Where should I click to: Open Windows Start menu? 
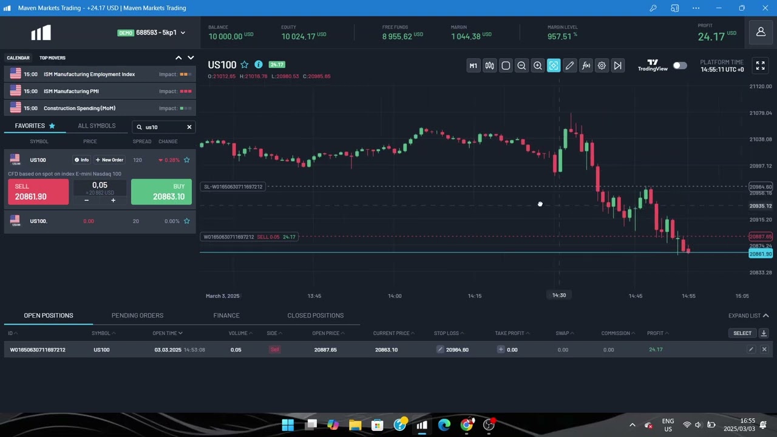click(x=288, y=425)
